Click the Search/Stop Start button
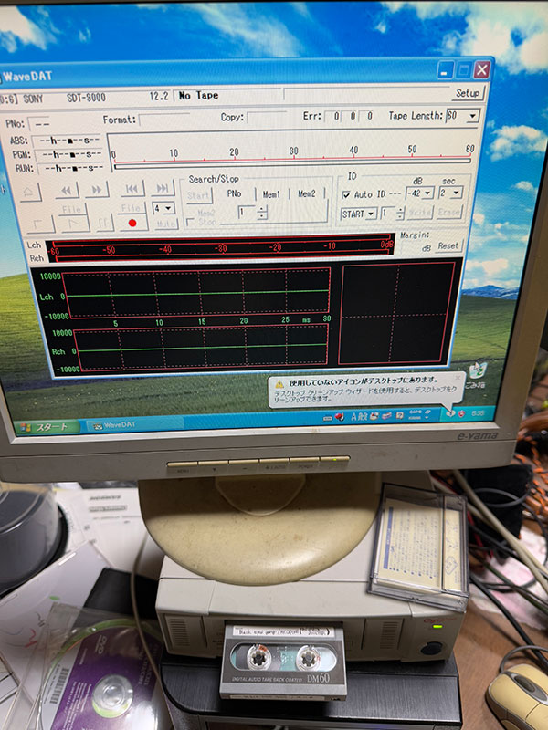The height and width of the screenshot is (730, 548). (x=199, y=195)
